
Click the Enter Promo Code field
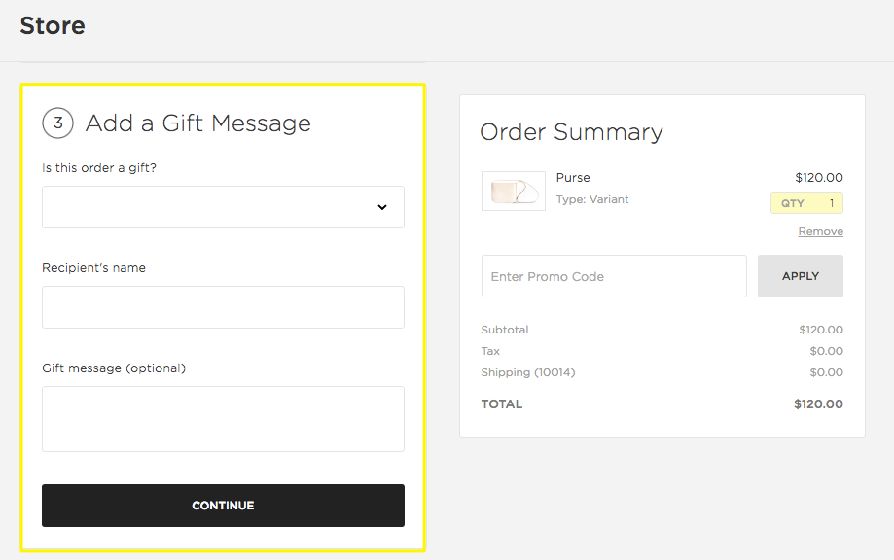pyautogui.click(x=614, y=276)
